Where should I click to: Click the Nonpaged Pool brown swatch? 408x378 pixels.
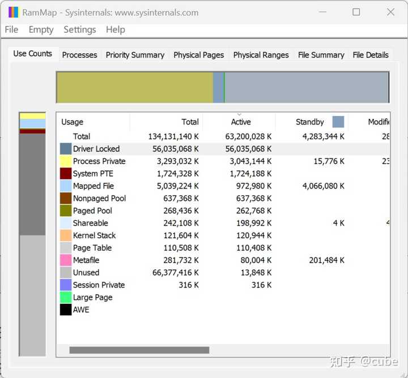66,198
